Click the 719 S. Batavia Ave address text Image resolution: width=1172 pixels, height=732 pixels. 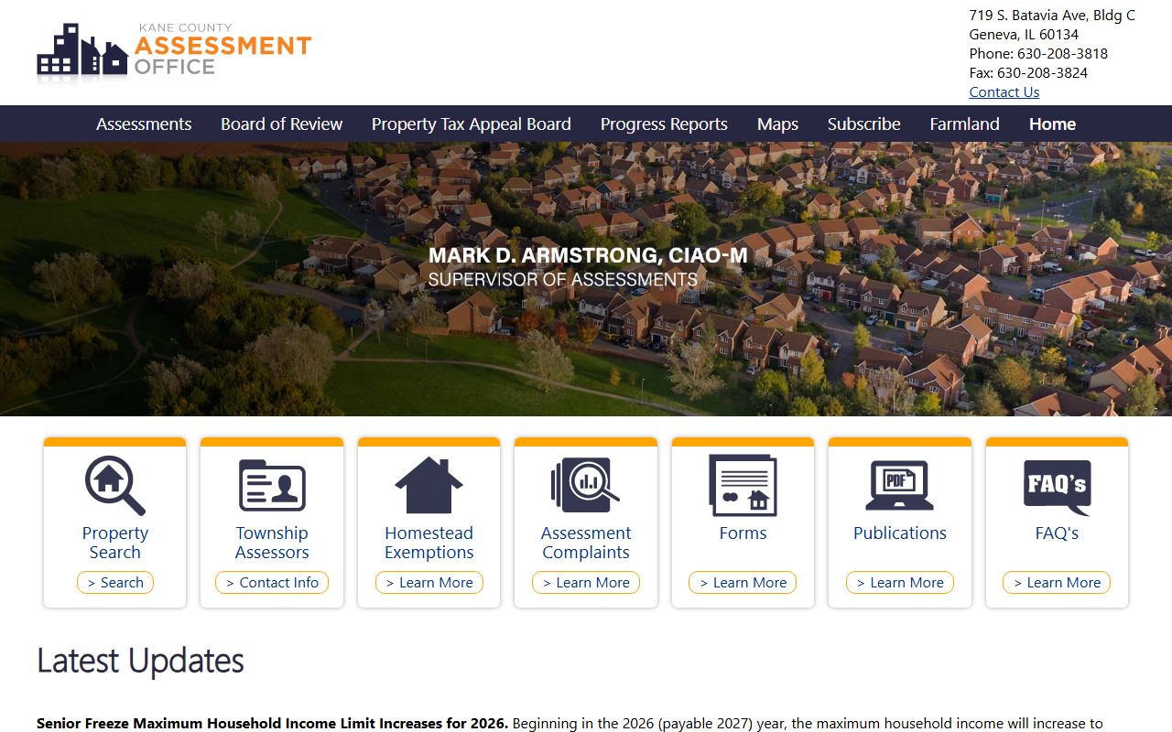(1052, 16)
